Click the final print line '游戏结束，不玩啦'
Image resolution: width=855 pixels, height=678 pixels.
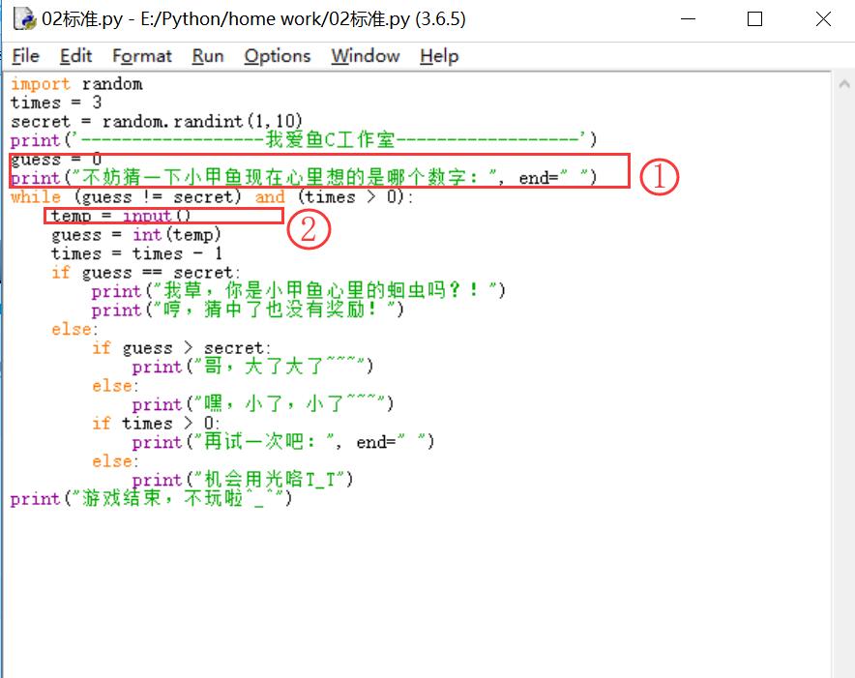[x=151, y=500]
